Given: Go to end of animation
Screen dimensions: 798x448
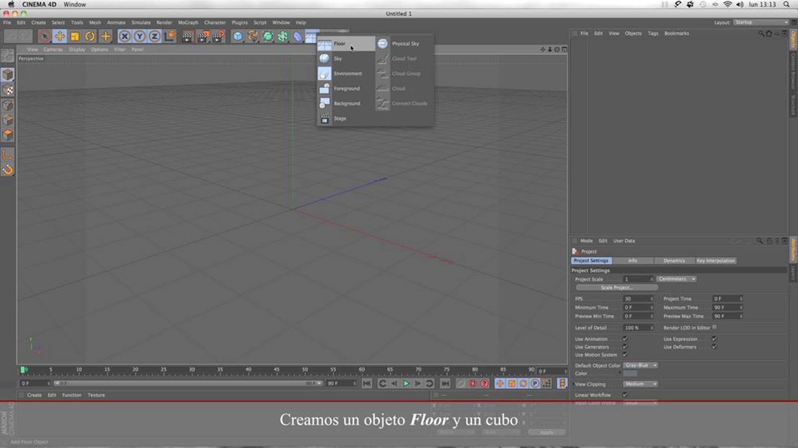Looking at the screenshot, I should [445, 384].
